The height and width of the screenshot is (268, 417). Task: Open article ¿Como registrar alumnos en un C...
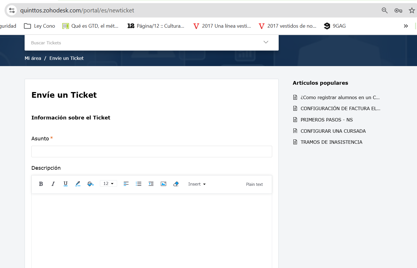[x=340, y=97]
